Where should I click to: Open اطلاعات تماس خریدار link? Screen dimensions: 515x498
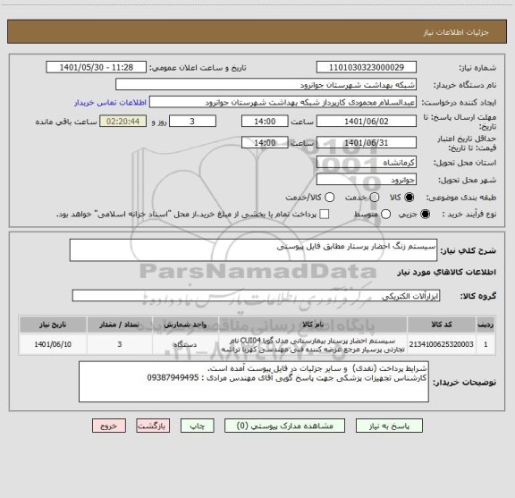[x=110, y=103]
